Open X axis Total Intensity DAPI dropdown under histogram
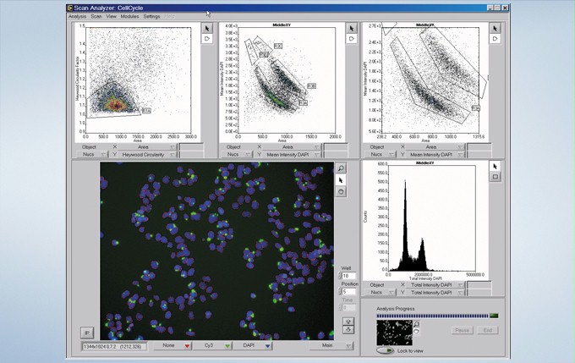The height and width of the screenshot is (363, 575). point(435,285)
